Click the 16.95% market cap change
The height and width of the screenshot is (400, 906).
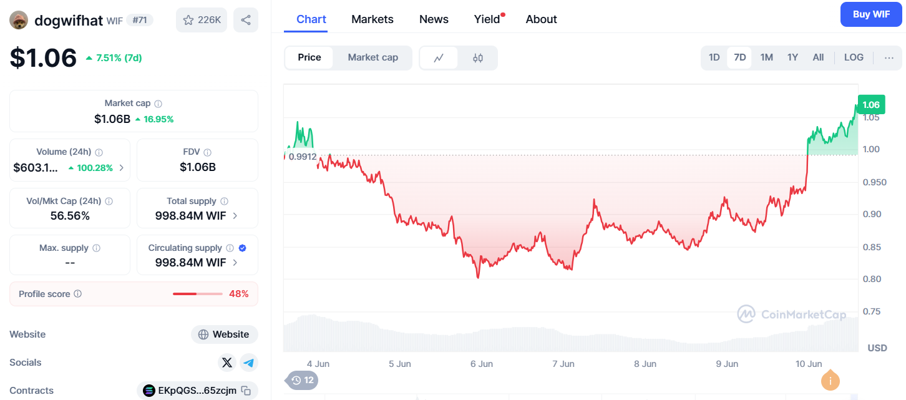158,119
